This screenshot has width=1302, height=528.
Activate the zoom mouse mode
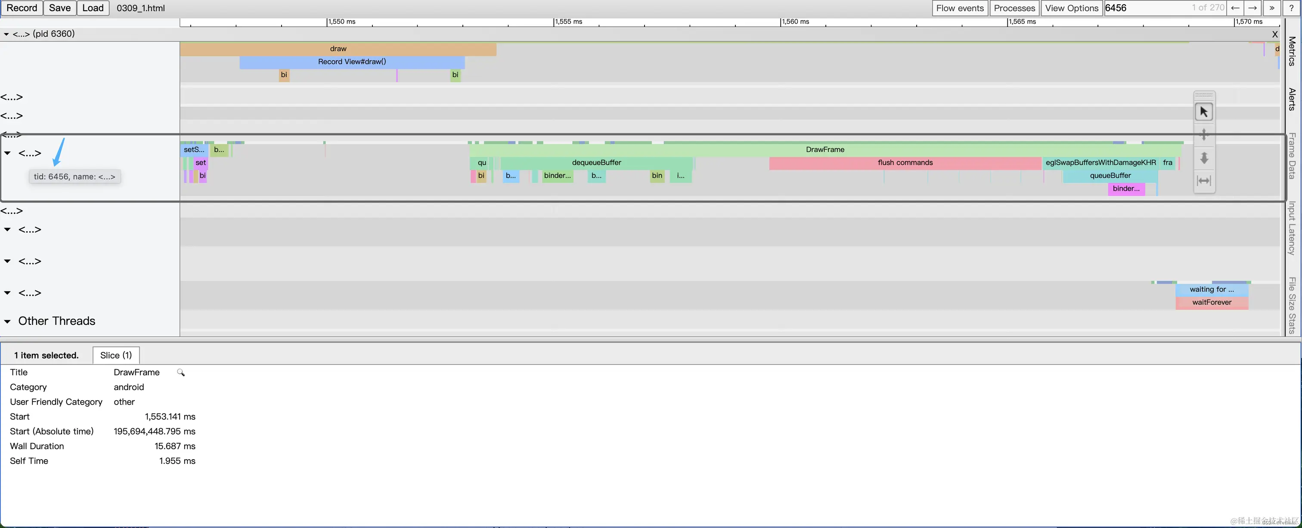[1204, 158]
